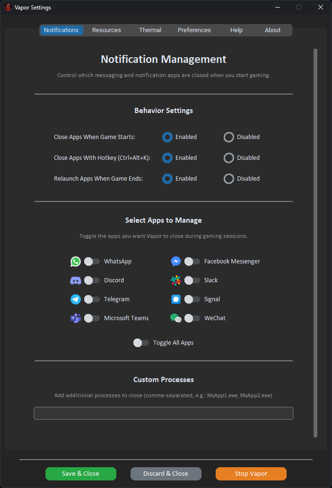Click the WeChat icon

click(175, 318)
